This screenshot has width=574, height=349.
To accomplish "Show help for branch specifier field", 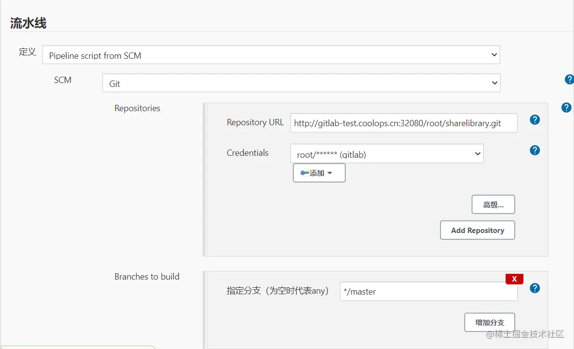I will click(x=535, y=288).
